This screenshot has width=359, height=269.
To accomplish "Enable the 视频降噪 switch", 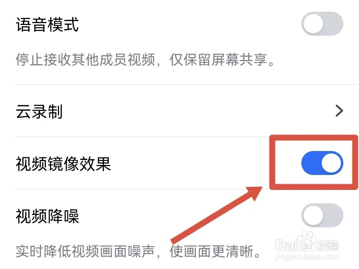I will click(322, 215).
